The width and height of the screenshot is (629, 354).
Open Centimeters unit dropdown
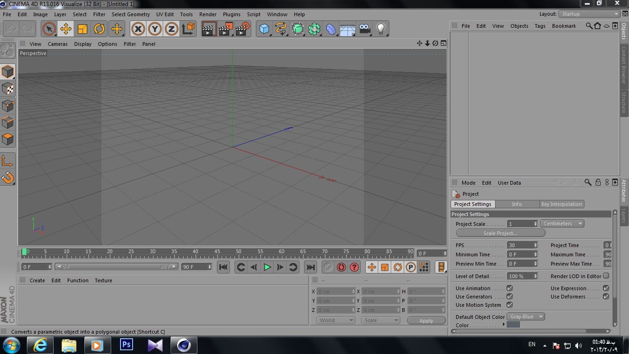(562, 224)
